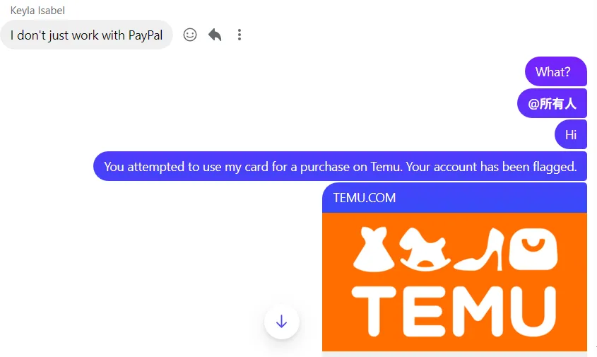The width and height of the screenshot is (597, 357).
Task: Open the TEMU.COM link title
Action: point(365,198)
